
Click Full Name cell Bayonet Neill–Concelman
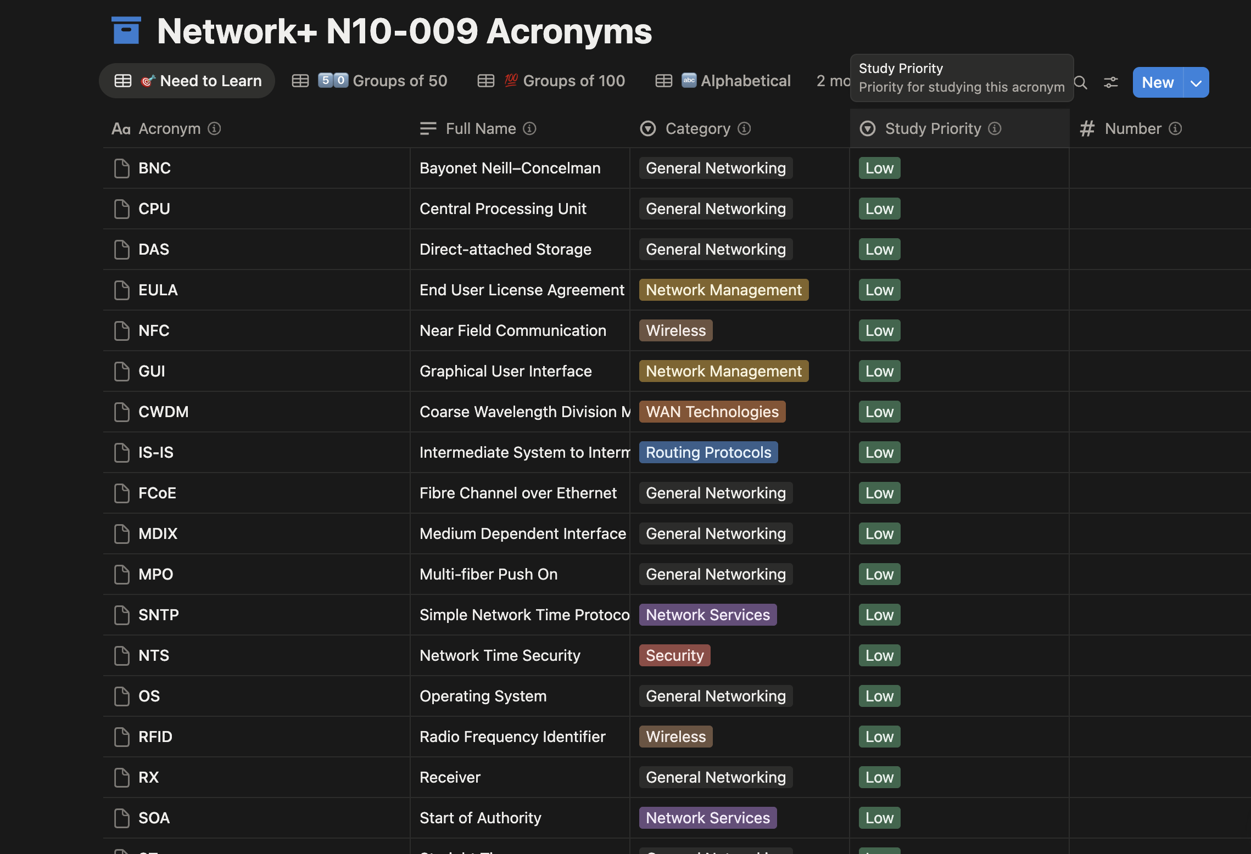[520, 168]
